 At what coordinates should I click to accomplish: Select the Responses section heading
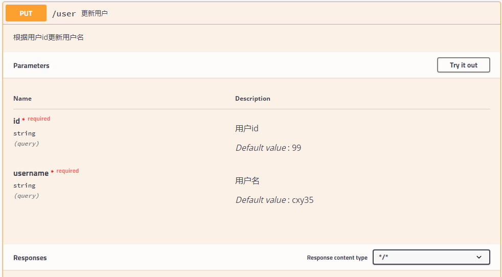click(x=30, y=258)
